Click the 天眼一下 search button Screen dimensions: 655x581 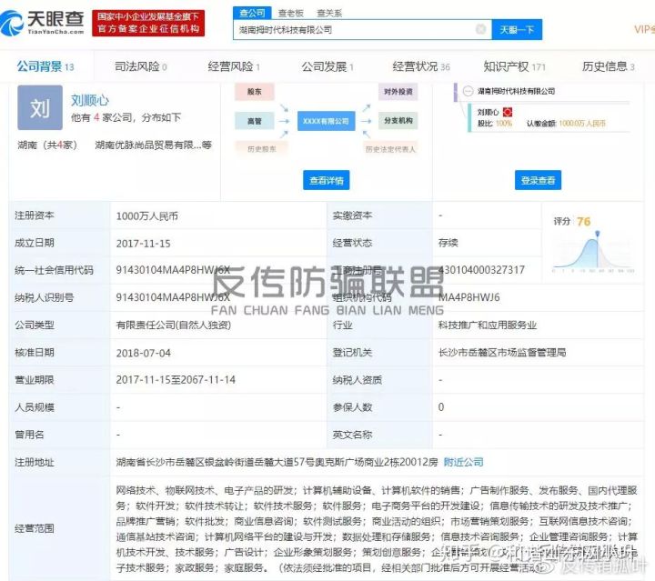click(x=517, y=30)
